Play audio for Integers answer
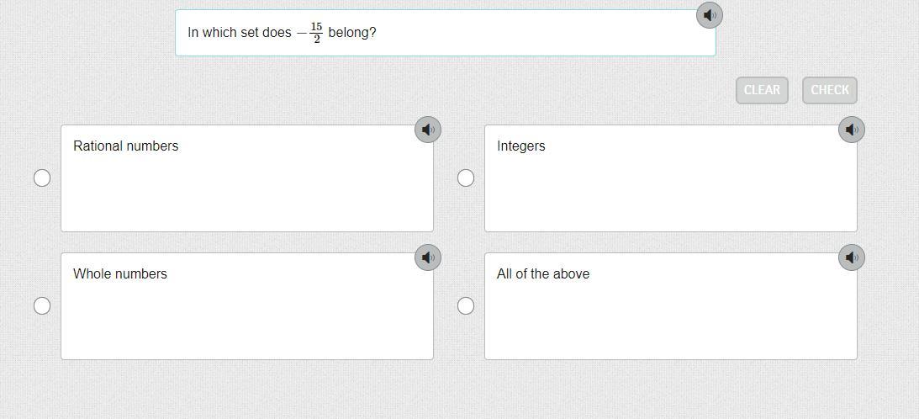Screen dimensions: 919x419 (x=852, y=130)
